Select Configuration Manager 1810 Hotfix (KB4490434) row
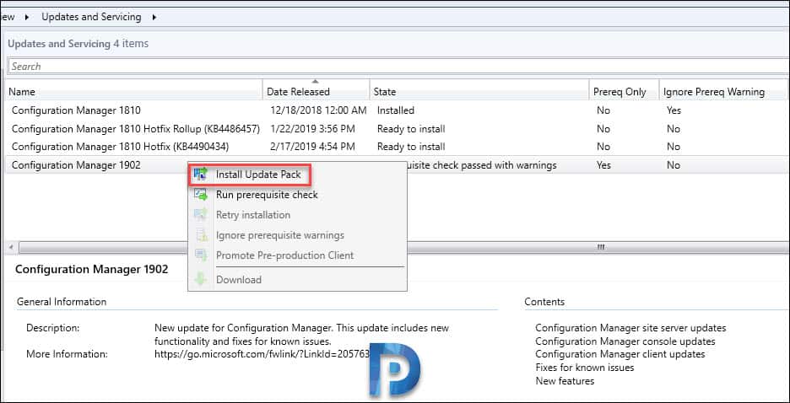790x403 pixels. tap(398, 147)
